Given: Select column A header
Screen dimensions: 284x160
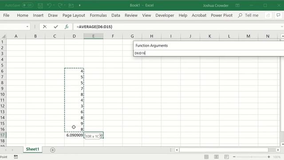Looking at the screenshot, I should click(x=16, y=36).
